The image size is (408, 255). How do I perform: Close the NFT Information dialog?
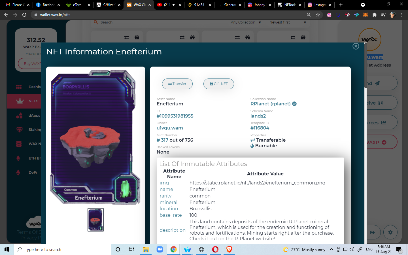click(x=356, y=46)
